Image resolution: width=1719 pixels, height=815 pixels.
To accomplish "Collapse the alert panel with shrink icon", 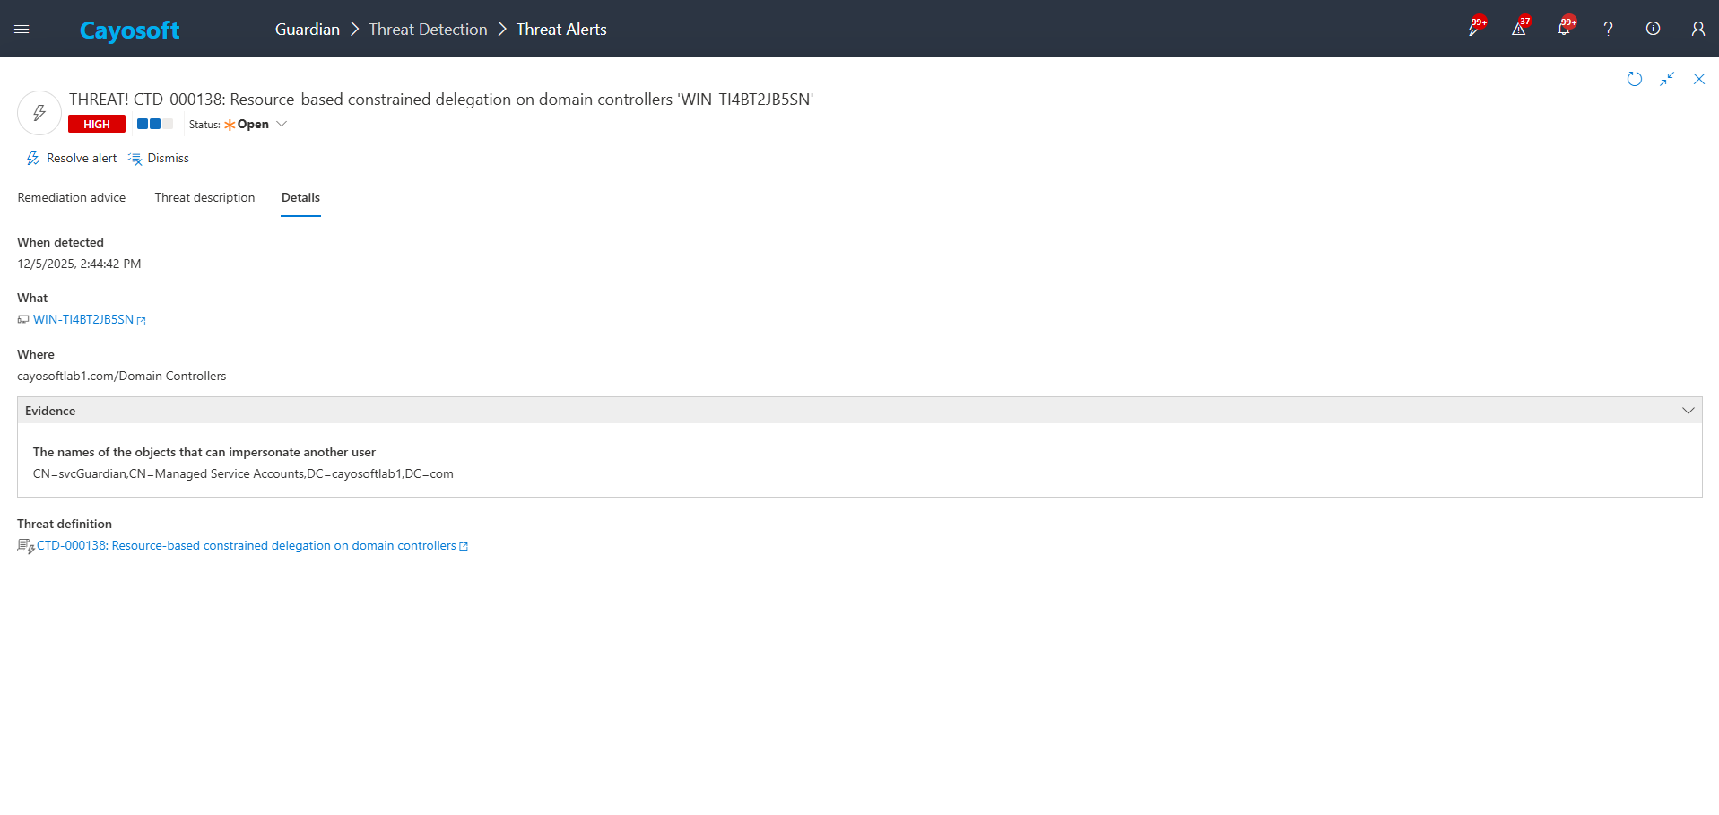I will coord(1667,79).
